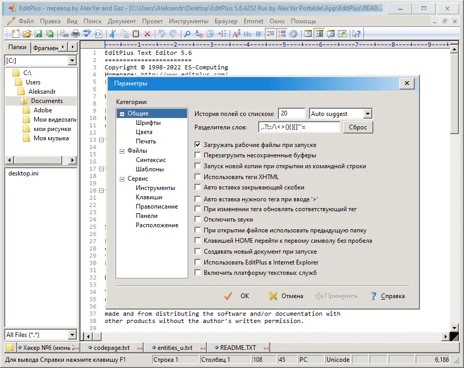Open the Auto suggest dropdown
The height and width of the screenshot is (368, 464).
(x=368, y=113)
